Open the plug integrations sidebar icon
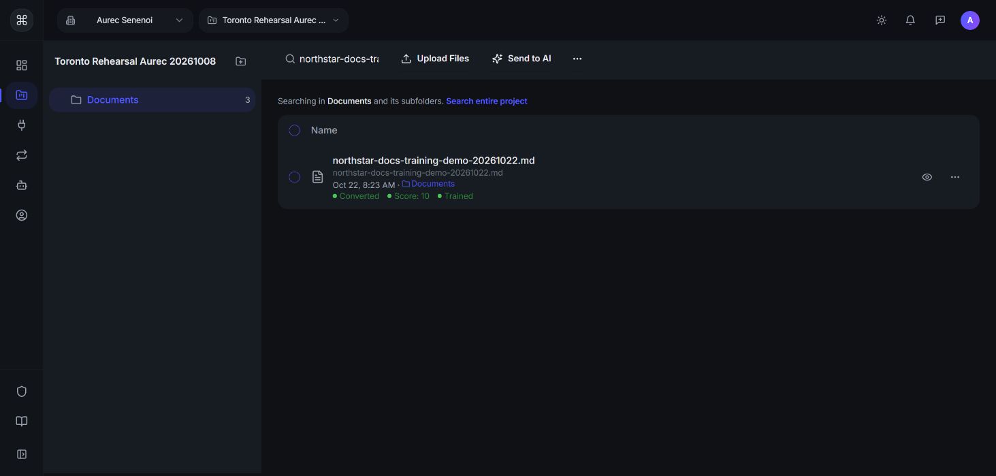Viewport: 996px width, 476px height. click(22, 125)
